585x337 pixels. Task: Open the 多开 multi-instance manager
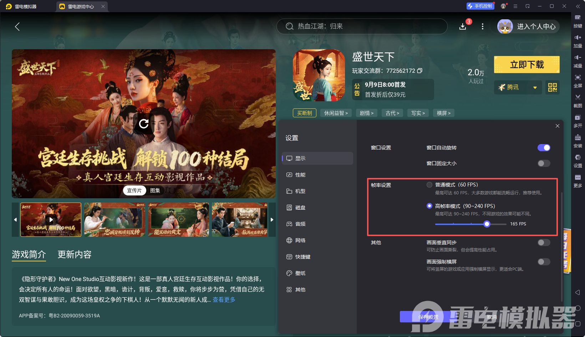click(578, 121)
